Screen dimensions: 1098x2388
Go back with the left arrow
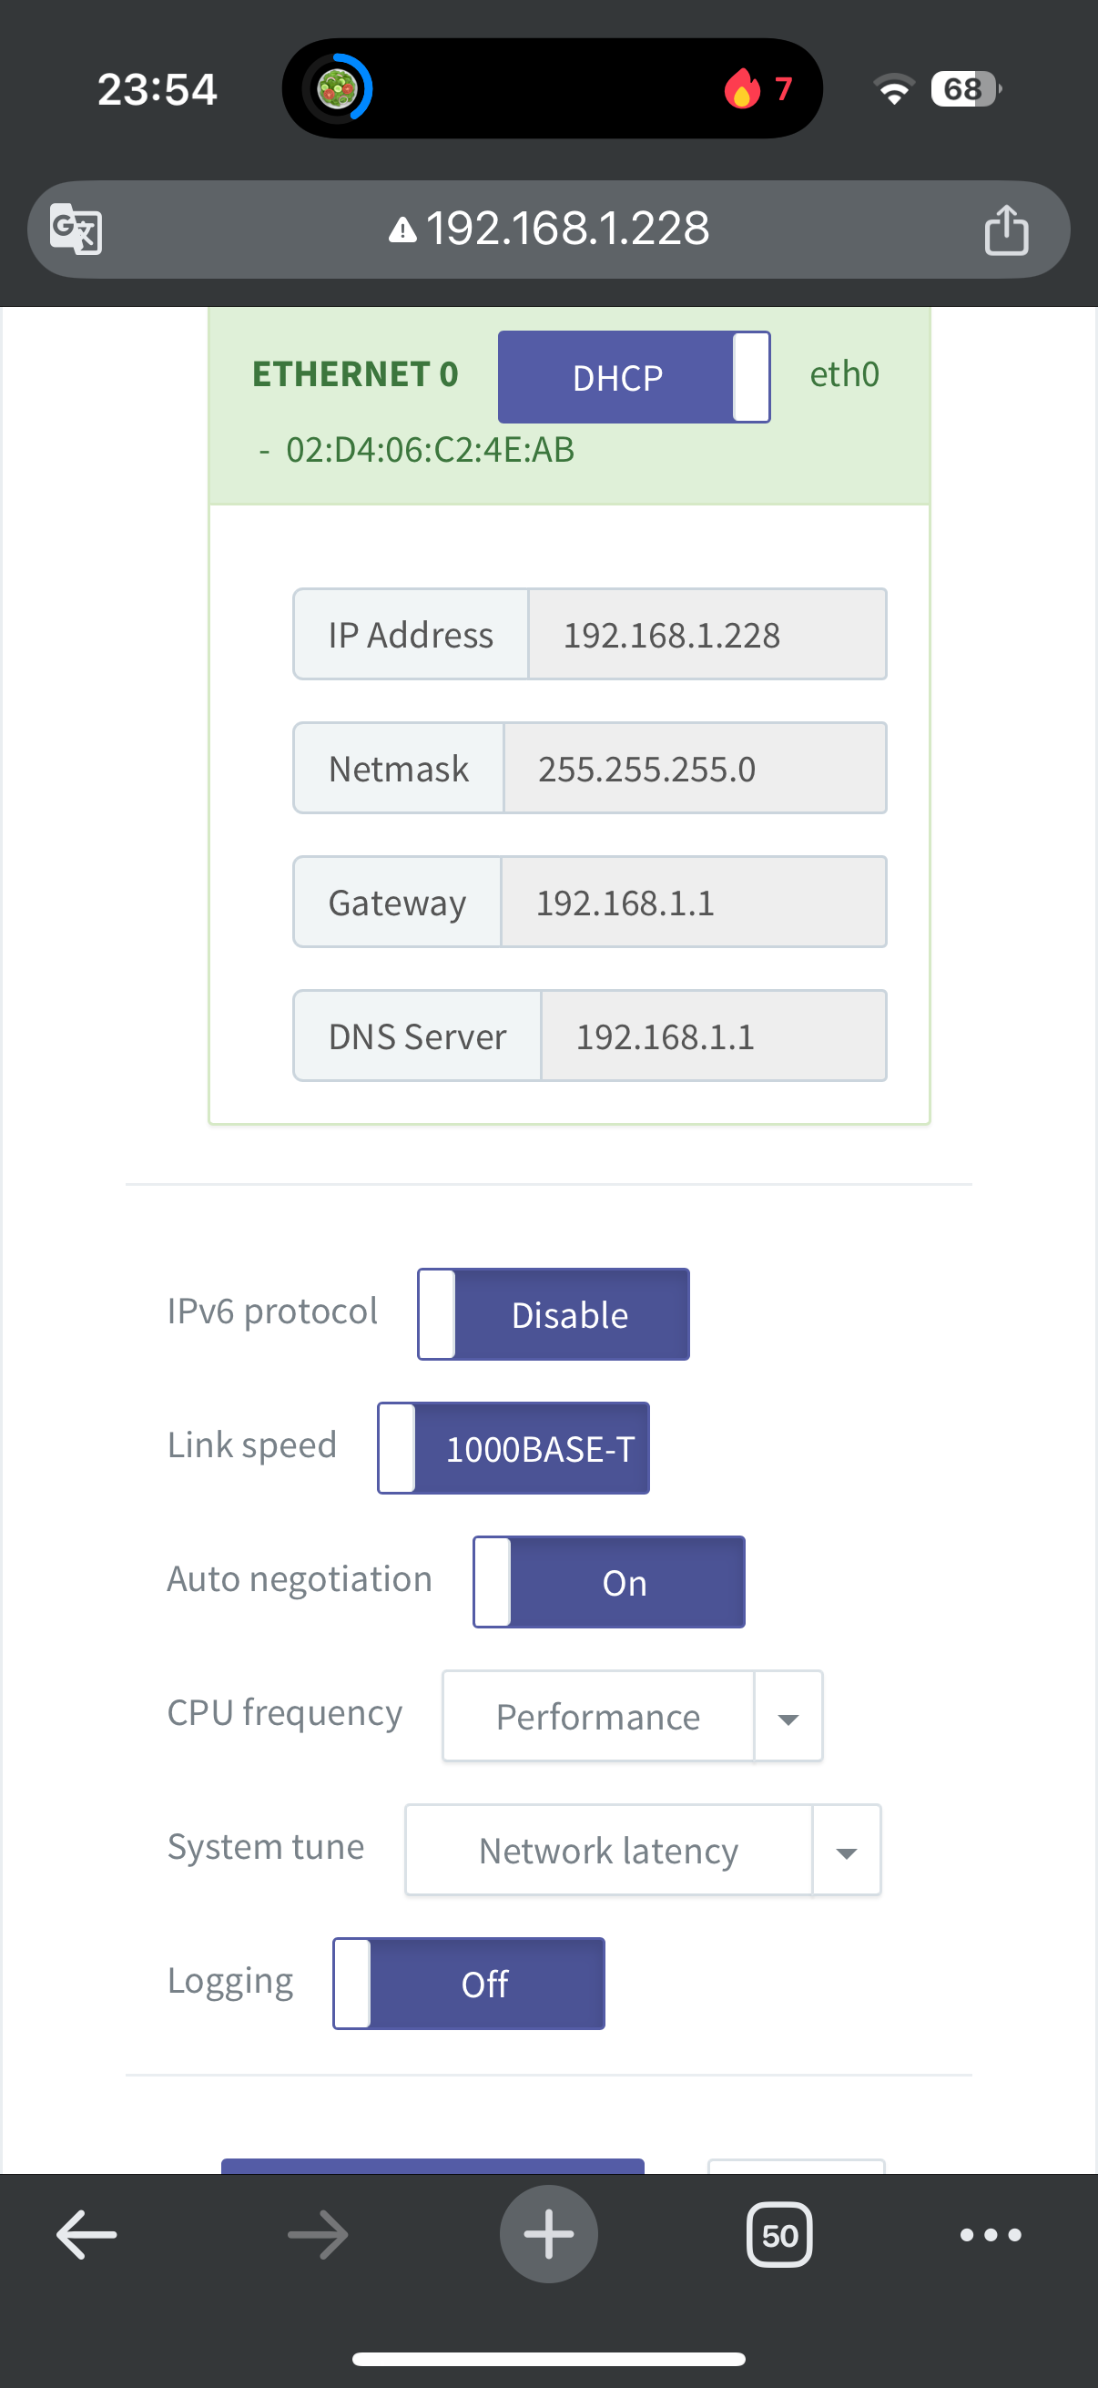click(x=87, y=2235)
